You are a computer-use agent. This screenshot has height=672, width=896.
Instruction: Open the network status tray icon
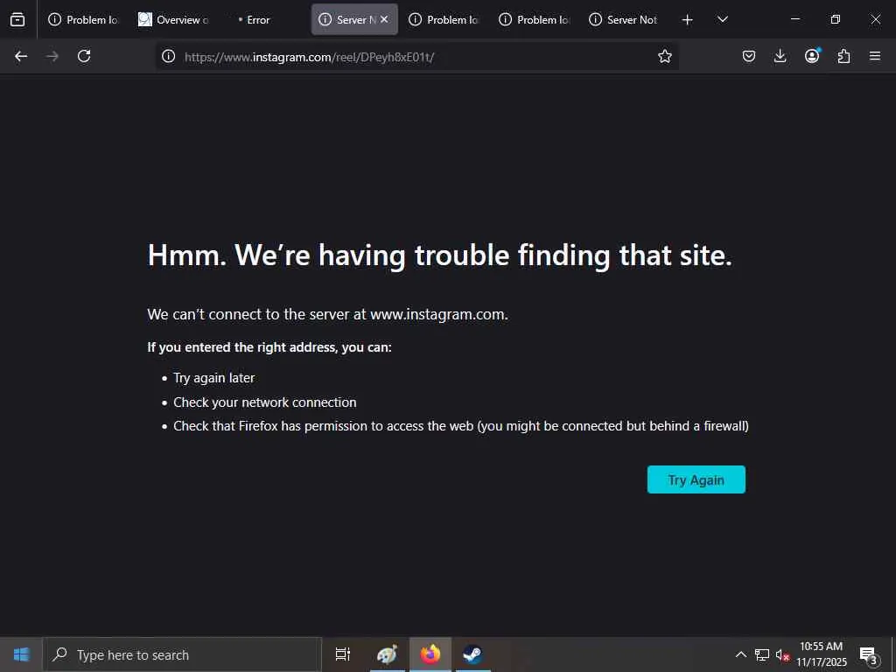pyautogui.click(x=762, y=654)
